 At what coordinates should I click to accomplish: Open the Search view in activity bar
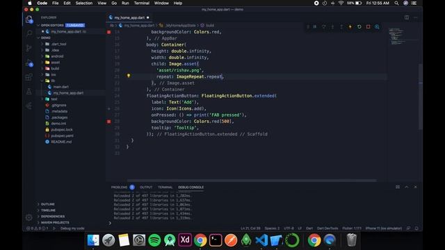click(x=29, y=33)
